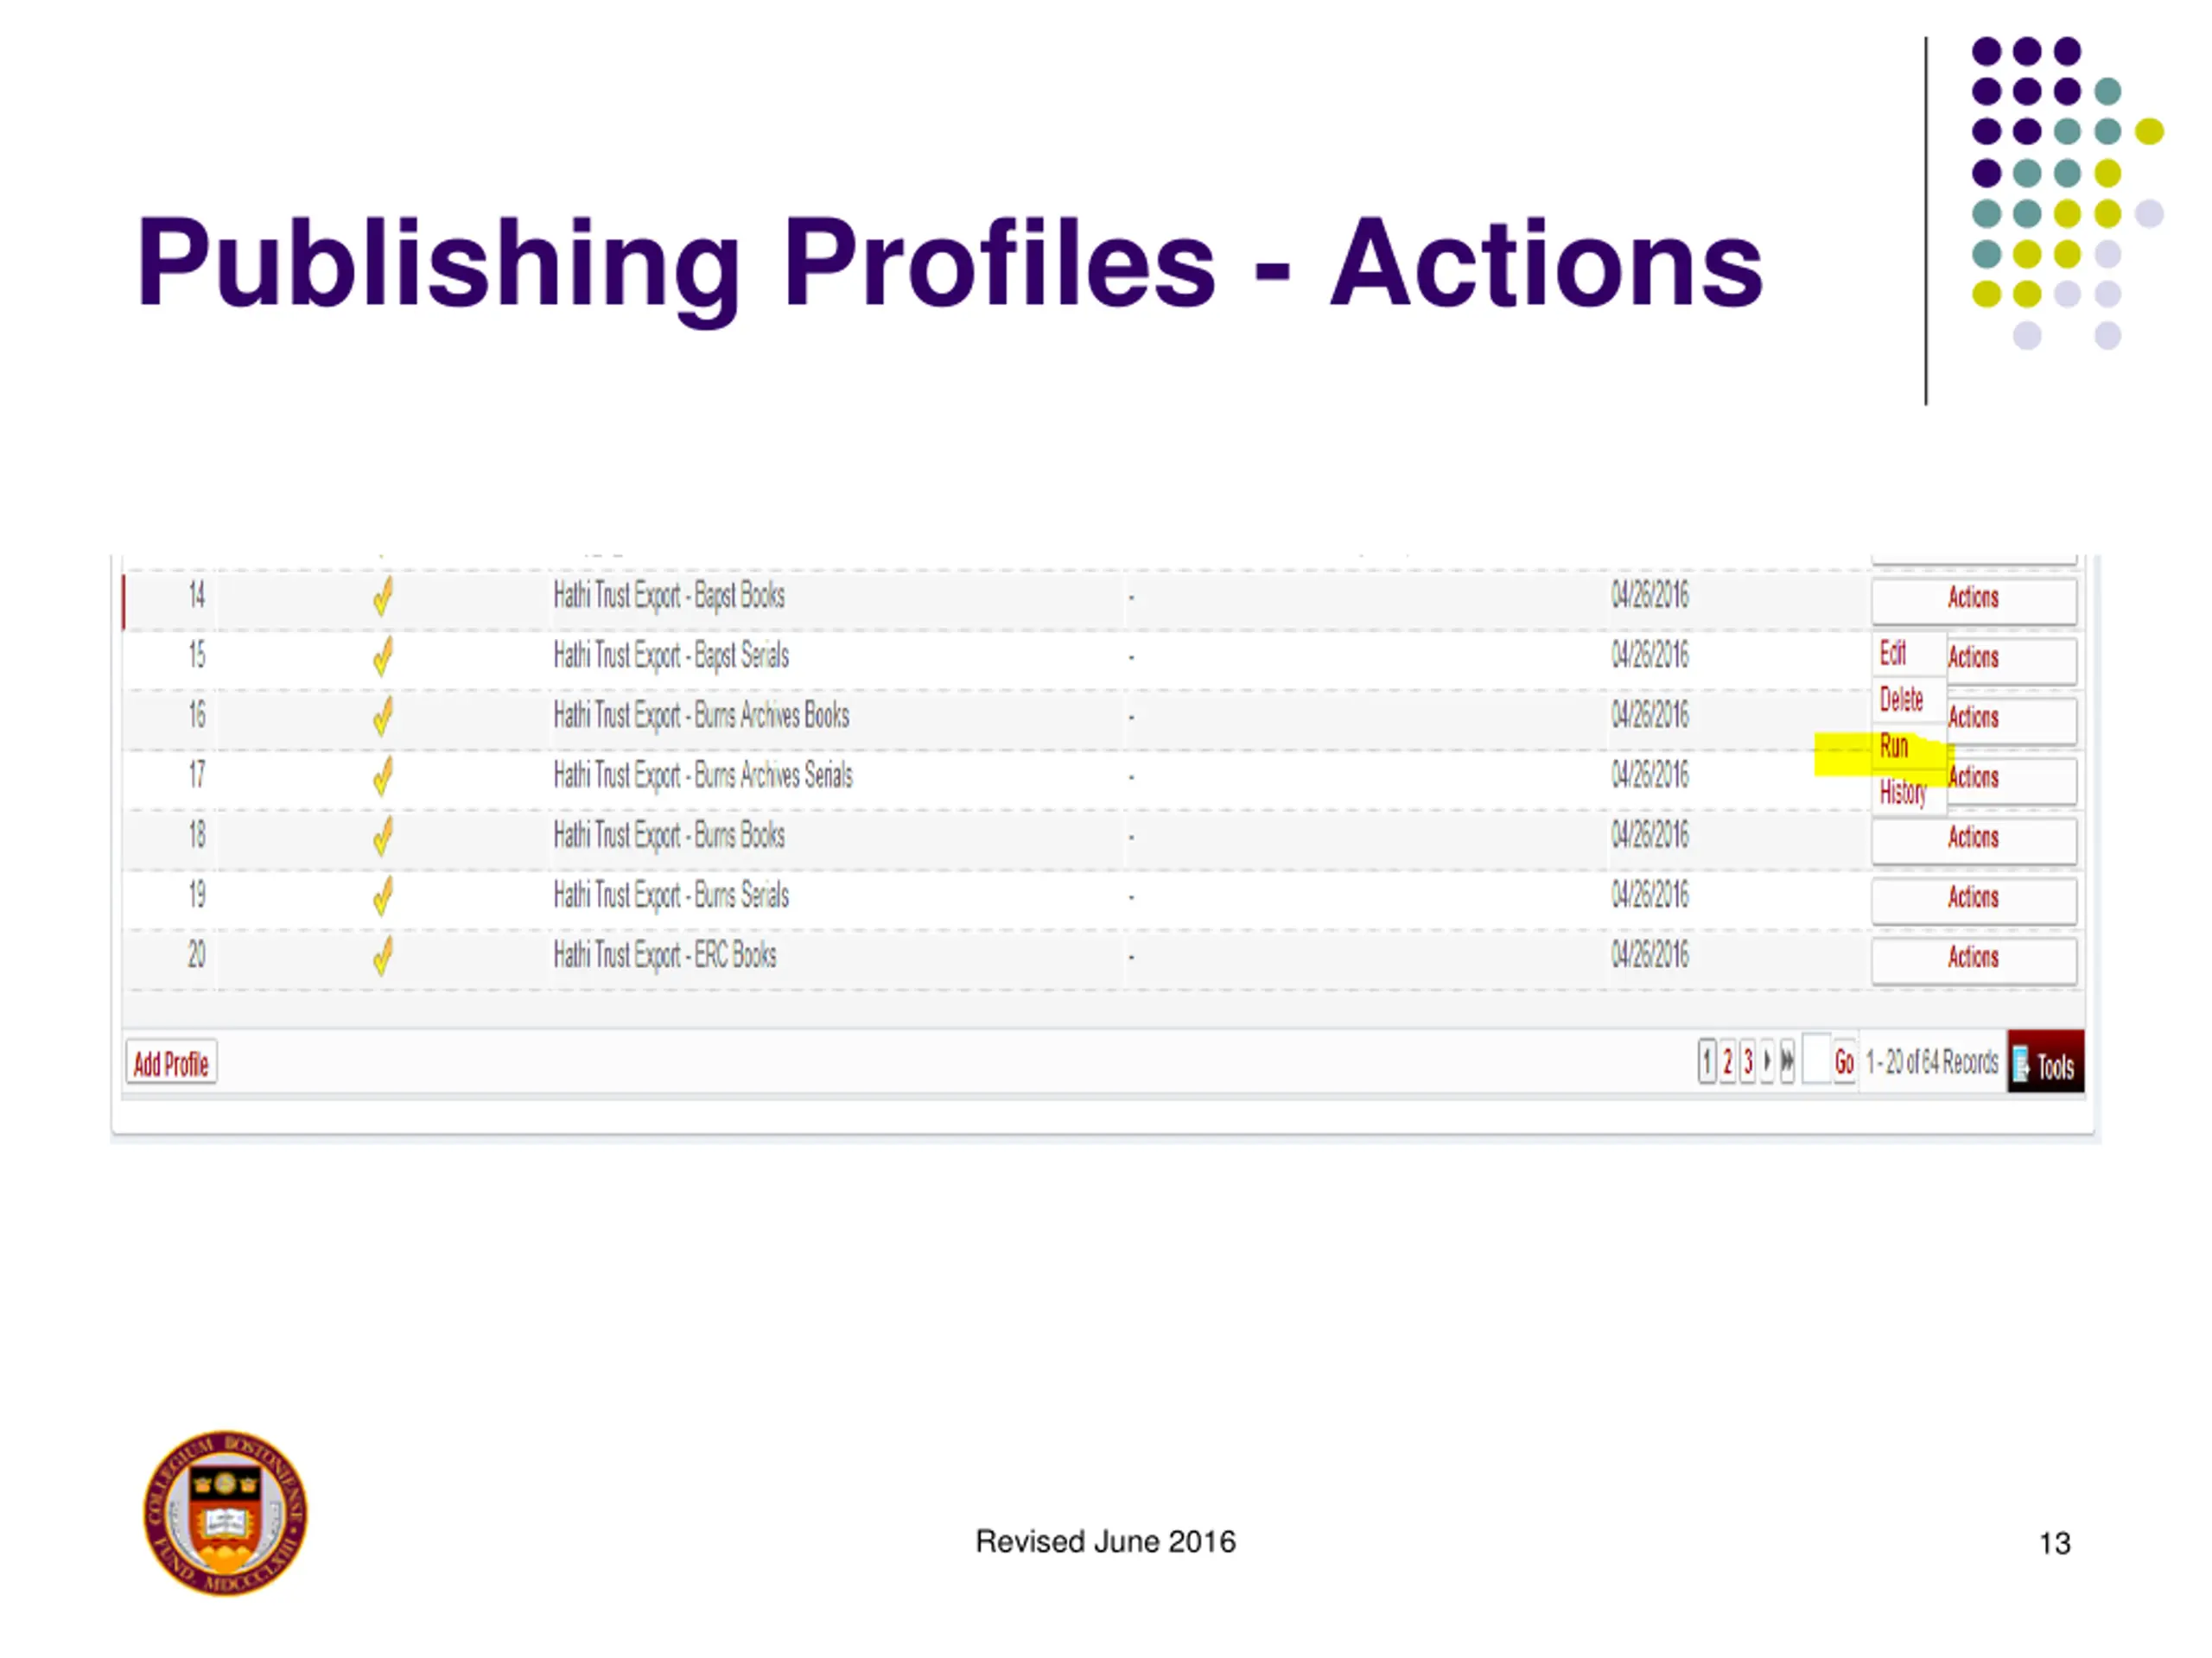Image resolution: width=2212 pixels, height=1658 pixels.
Task: Click active checkmark for row 18
Action: pos(383,837)
